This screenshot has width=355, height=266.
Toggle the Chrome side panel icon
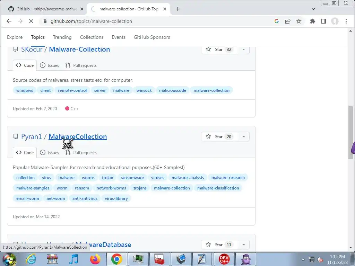(324, 21)
